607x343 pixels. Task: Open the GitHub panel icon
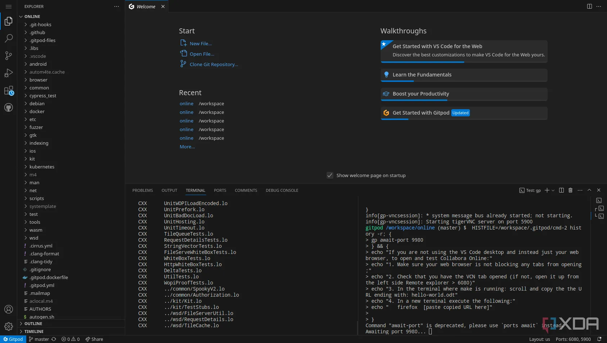(9, 107)
